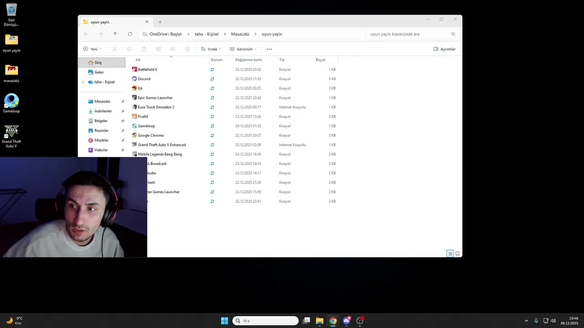Click the taskbar Ara search box
The width and height of the screenshot is (584, 328).
pos(266,321)
